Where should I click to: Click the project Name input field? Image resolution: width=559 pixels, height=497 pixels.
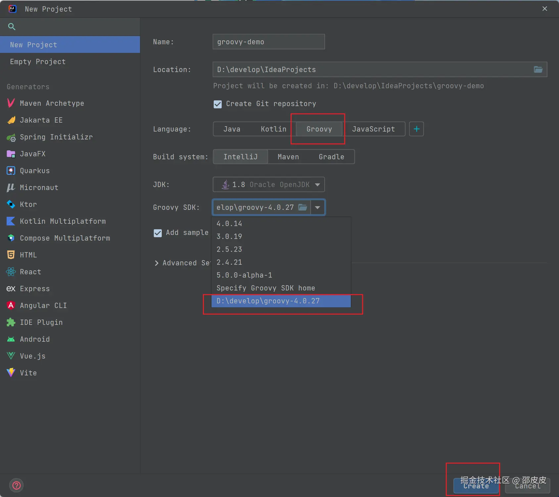tap(269, 42)
